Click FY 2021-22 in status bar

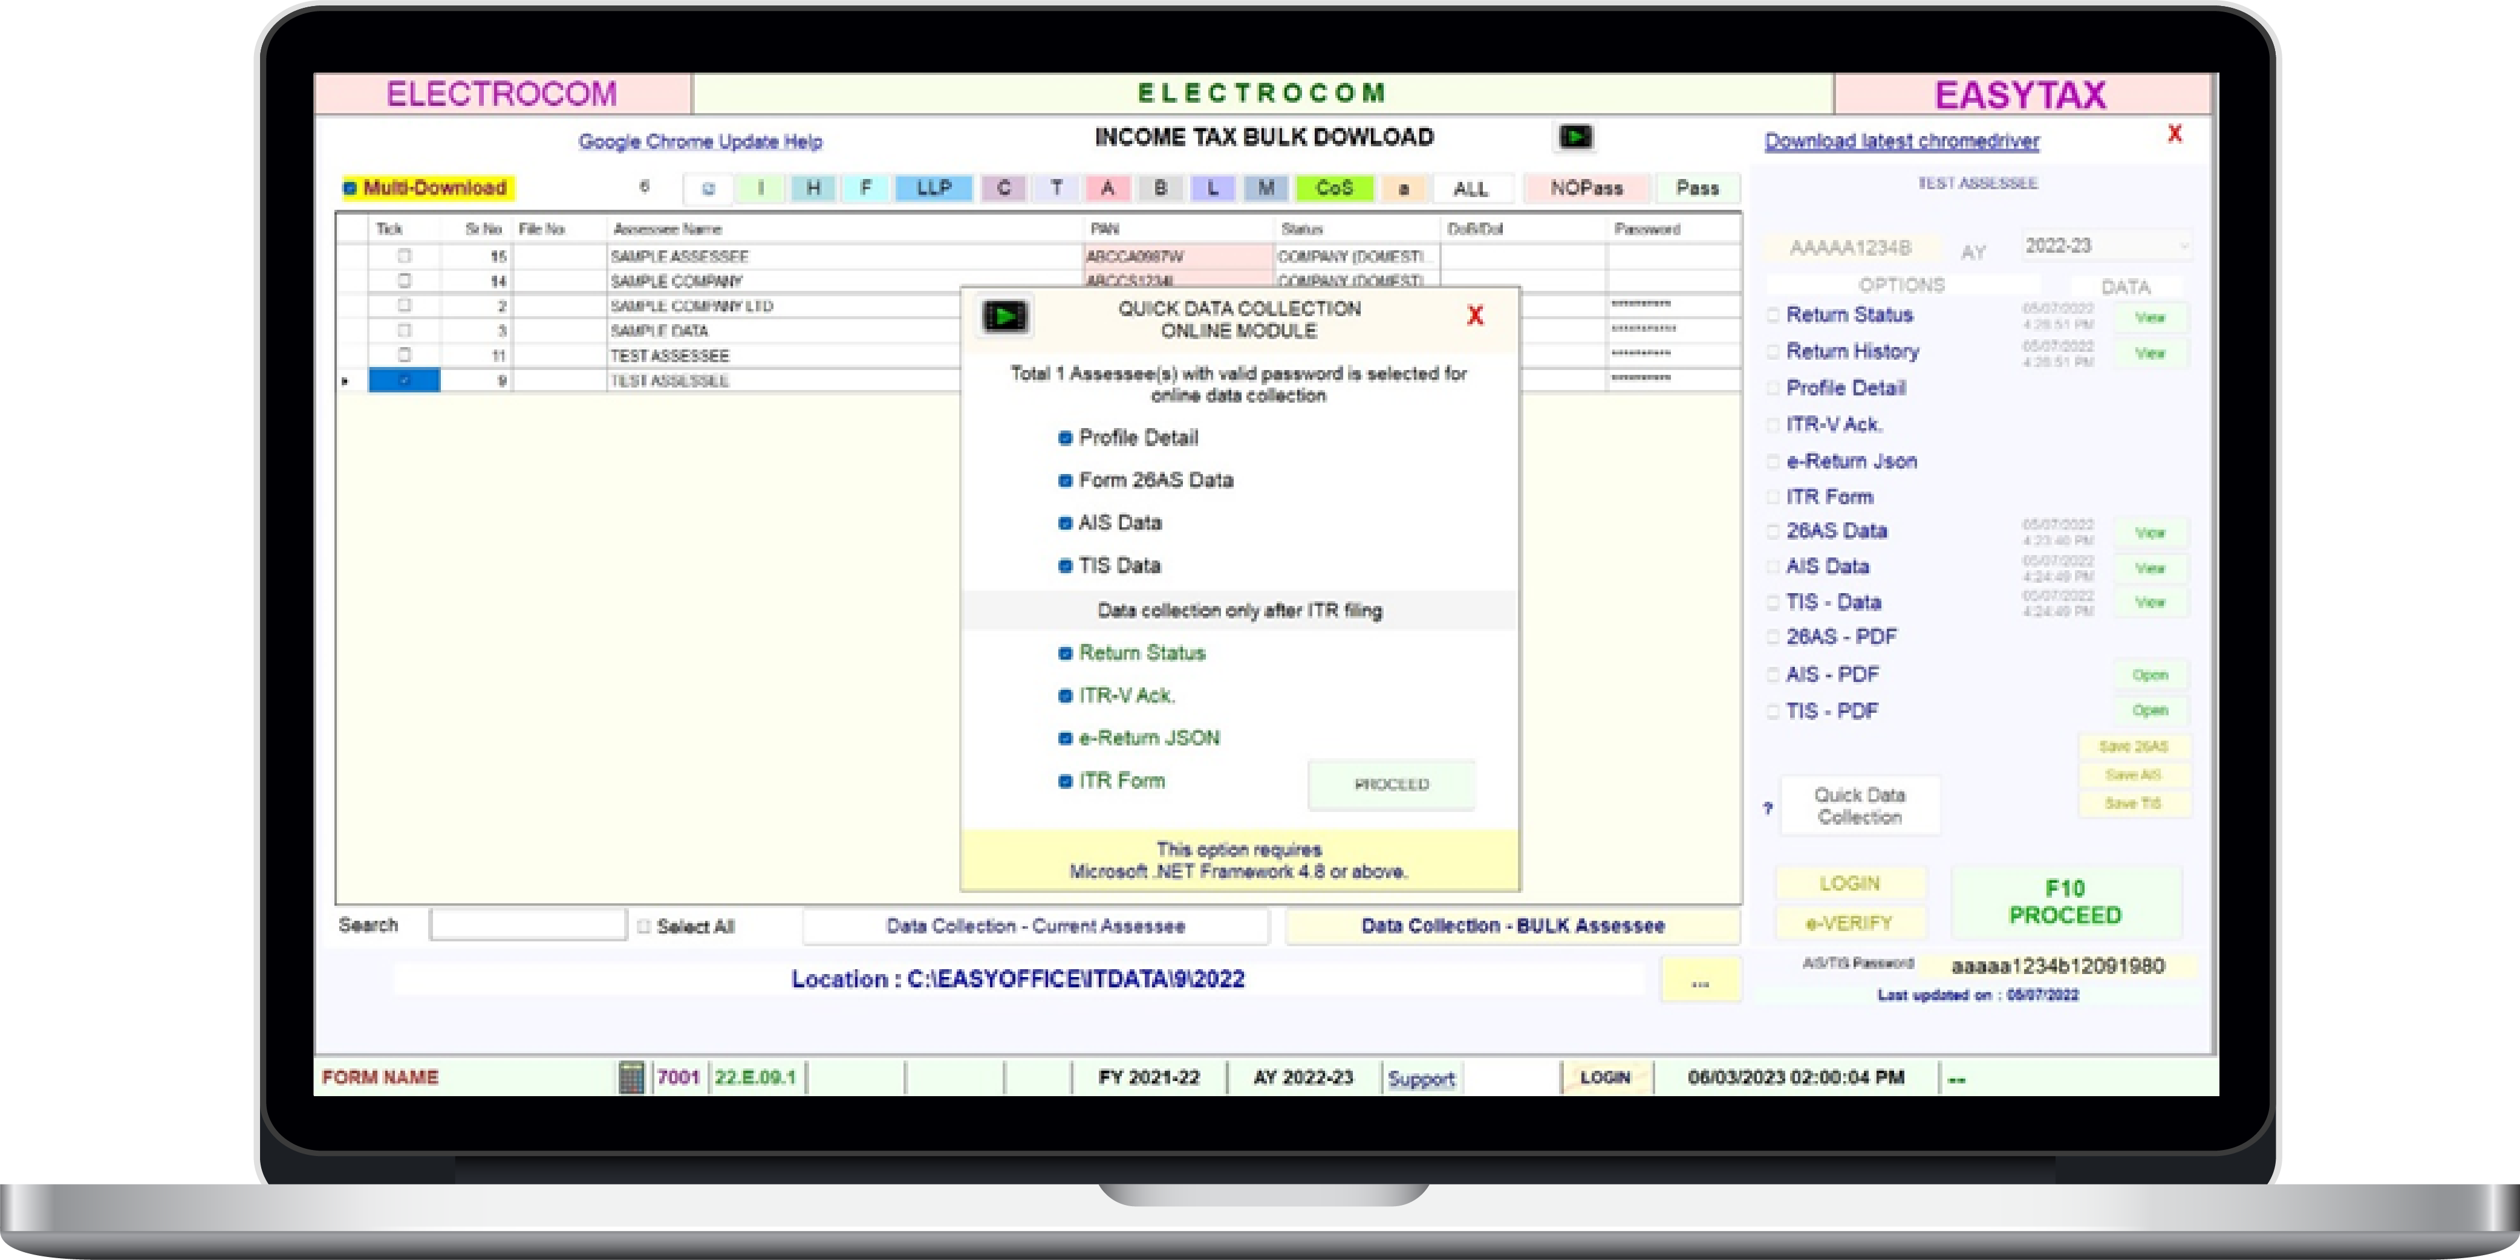click(1148, 1077)
